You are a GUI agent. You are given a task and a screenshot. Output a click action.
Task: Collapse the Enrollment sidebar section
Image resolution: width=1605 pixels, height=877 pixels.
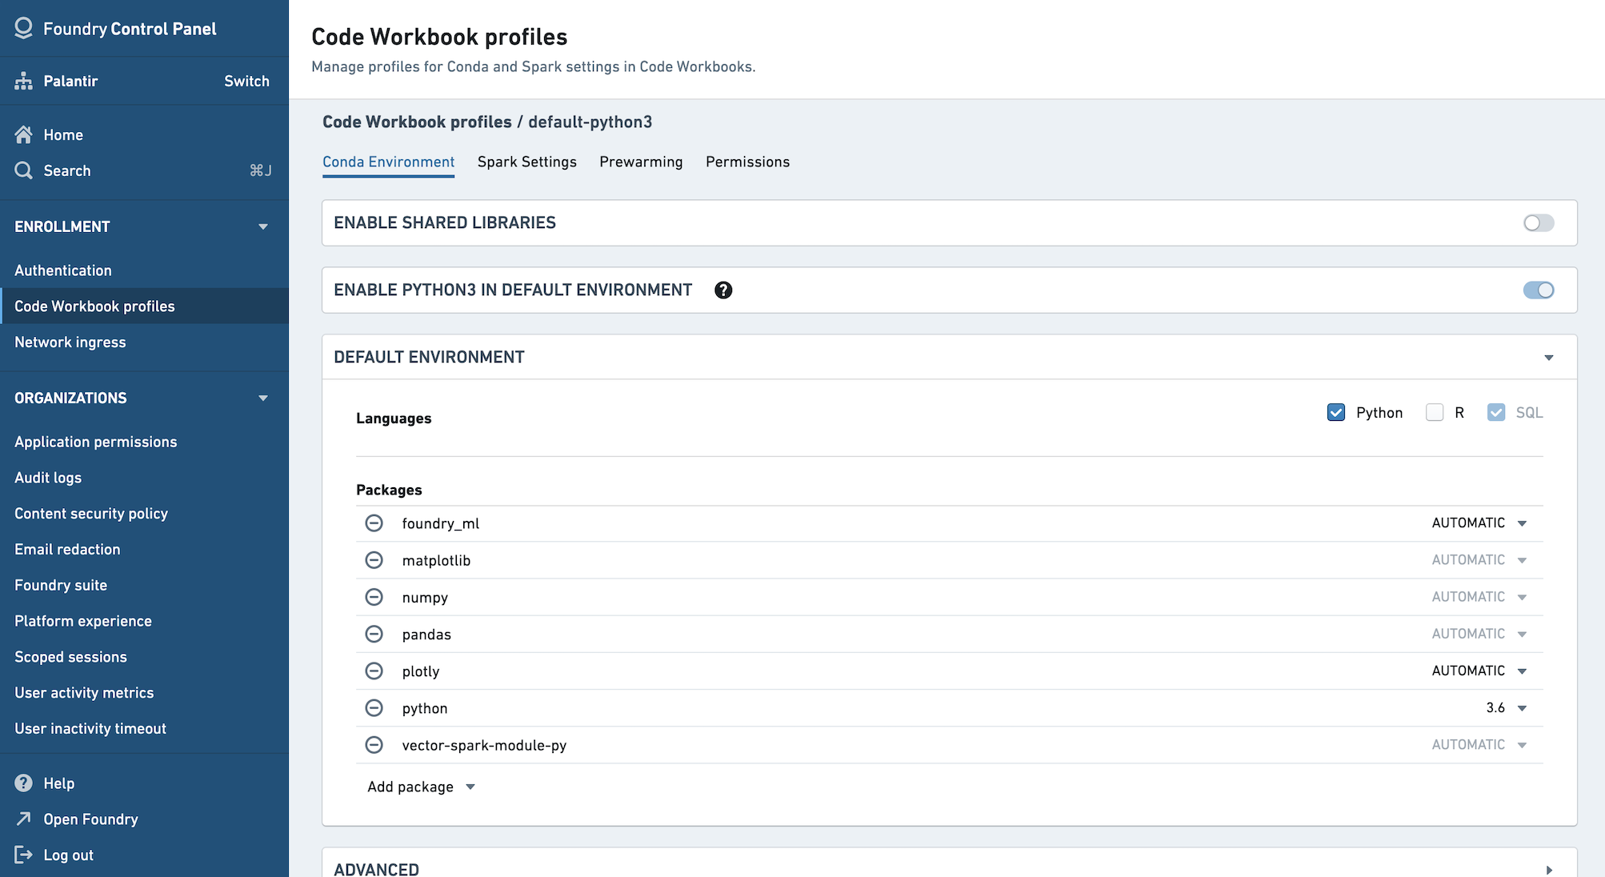pyautogui.click(x=263, y=226)
